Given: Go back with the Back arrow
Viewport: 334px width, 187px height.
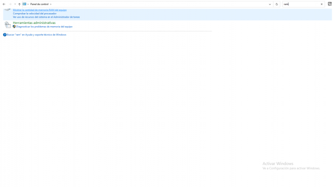Looking at the screenshot, I should pos(4,4).
